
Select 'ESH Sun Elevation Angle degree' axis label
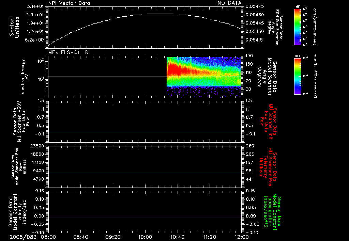tap(275, 27)
